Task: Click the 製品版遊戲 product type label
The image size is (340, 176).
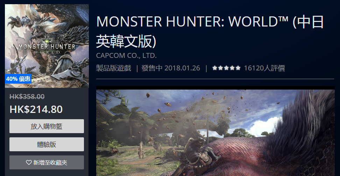Action: [x=114, y=68]
